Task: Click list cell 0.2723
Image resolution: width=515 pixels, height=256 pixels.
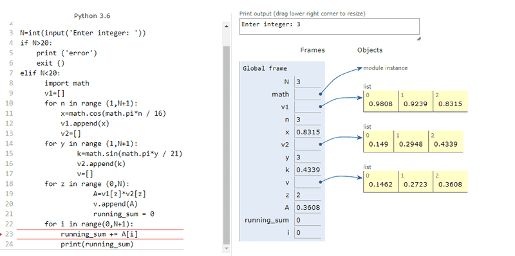Action: tap(415, 182)
